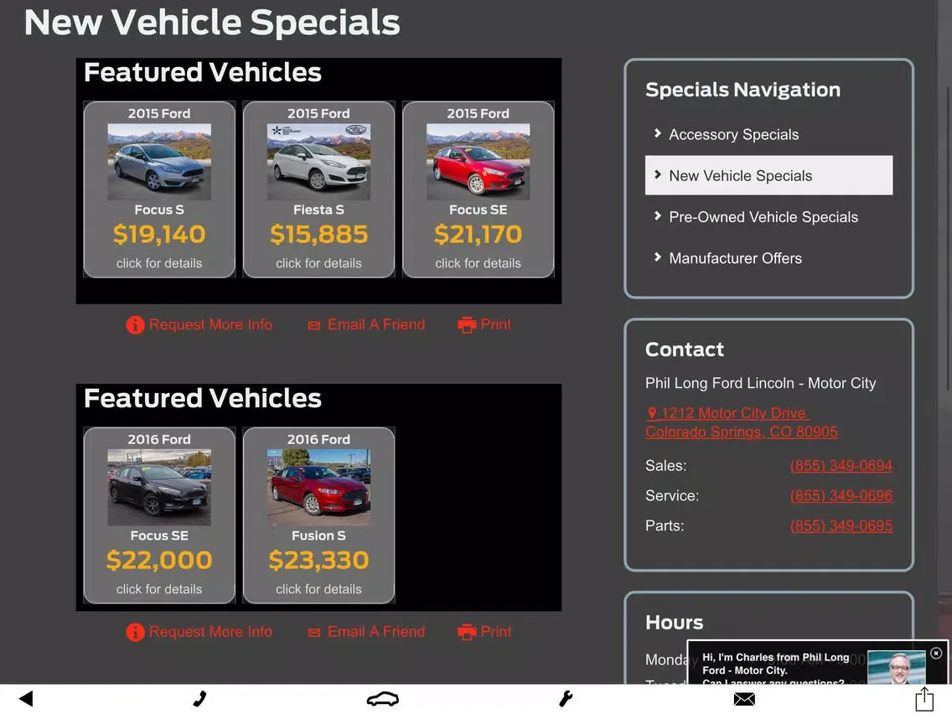The width and height of the screenshot is (952, 714).
Task: Click printer icon beside second Print link
Action: click(466, 632)
